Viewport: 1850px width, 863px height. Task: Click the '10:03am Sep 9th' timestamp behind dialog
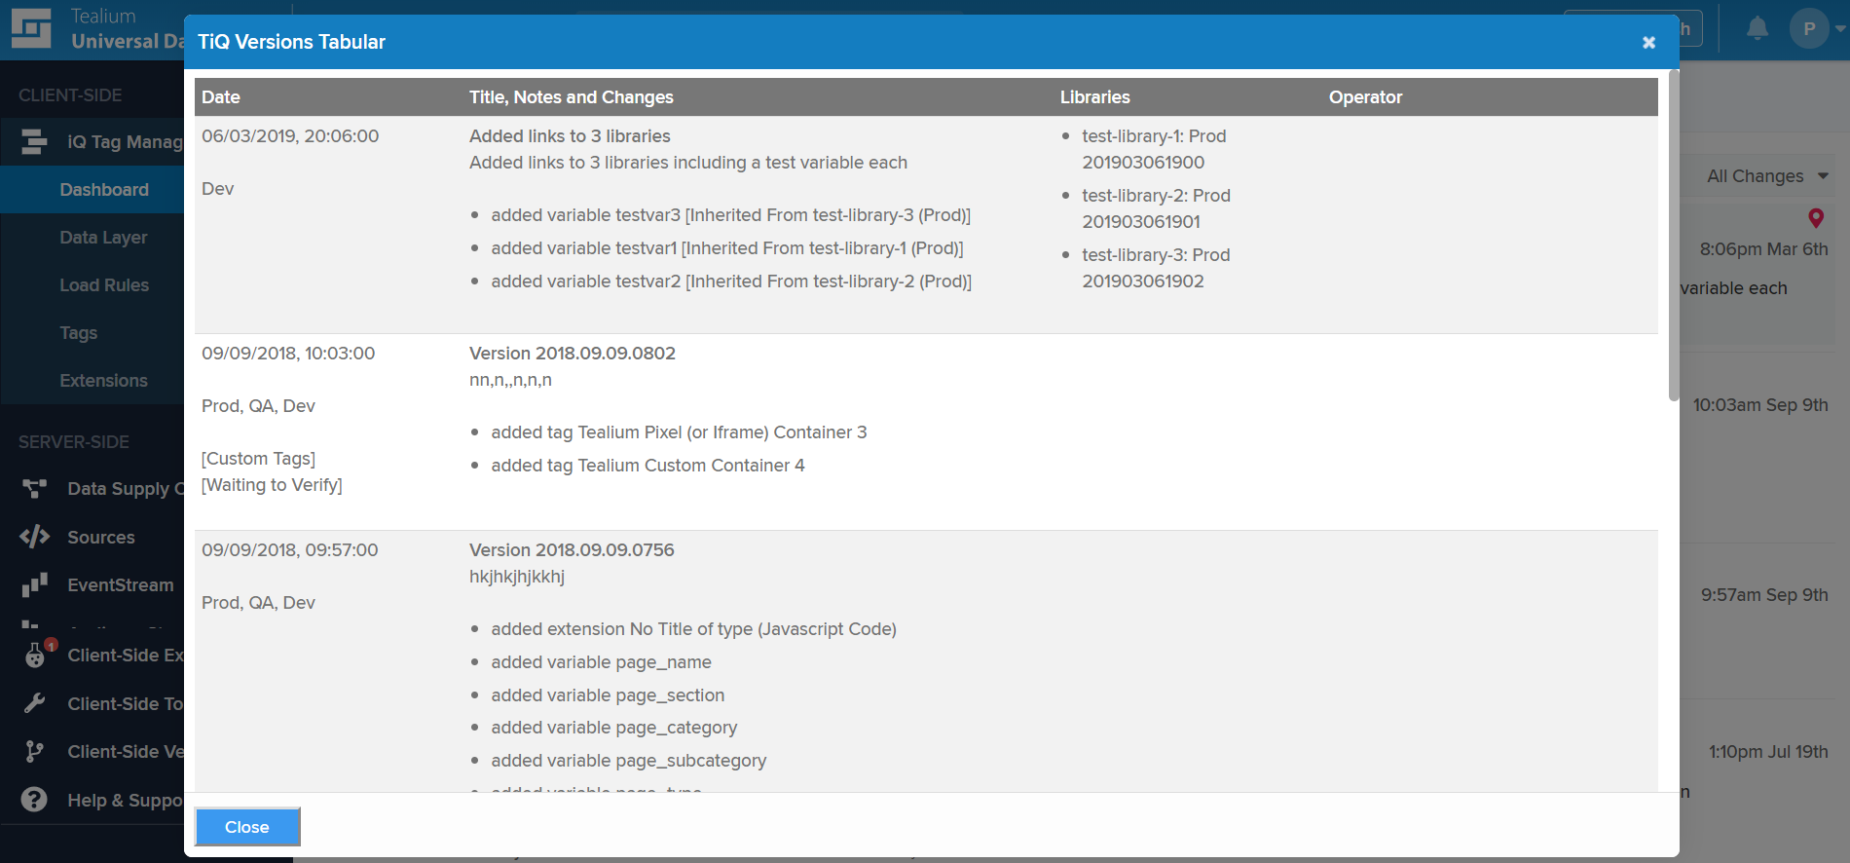tap(1759, 405)
